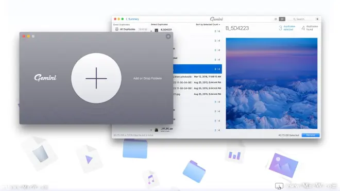This screenshot has width=340, height=191.
Task: Switch to grid view in toolbar
Action: (276, 19)
